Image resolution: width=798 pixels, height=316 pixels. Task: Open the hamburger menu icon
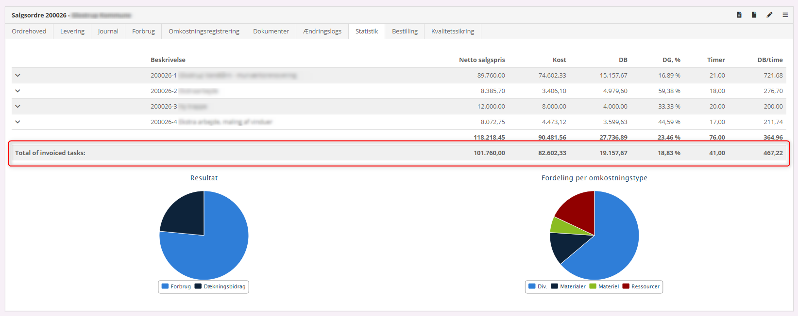point(785,15)
